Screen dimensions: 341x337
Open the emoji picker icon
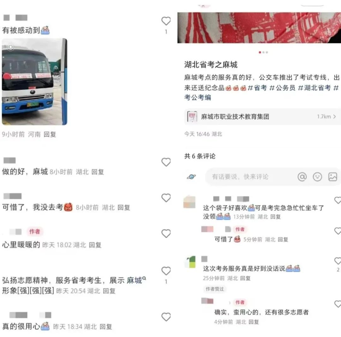[317, 177]
